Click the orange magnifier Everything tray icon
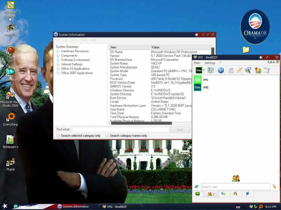281x210 pixels. coord(261,207)
